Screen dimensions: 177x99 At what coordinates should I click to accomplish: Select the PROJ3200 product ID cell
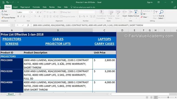[12, 75]
